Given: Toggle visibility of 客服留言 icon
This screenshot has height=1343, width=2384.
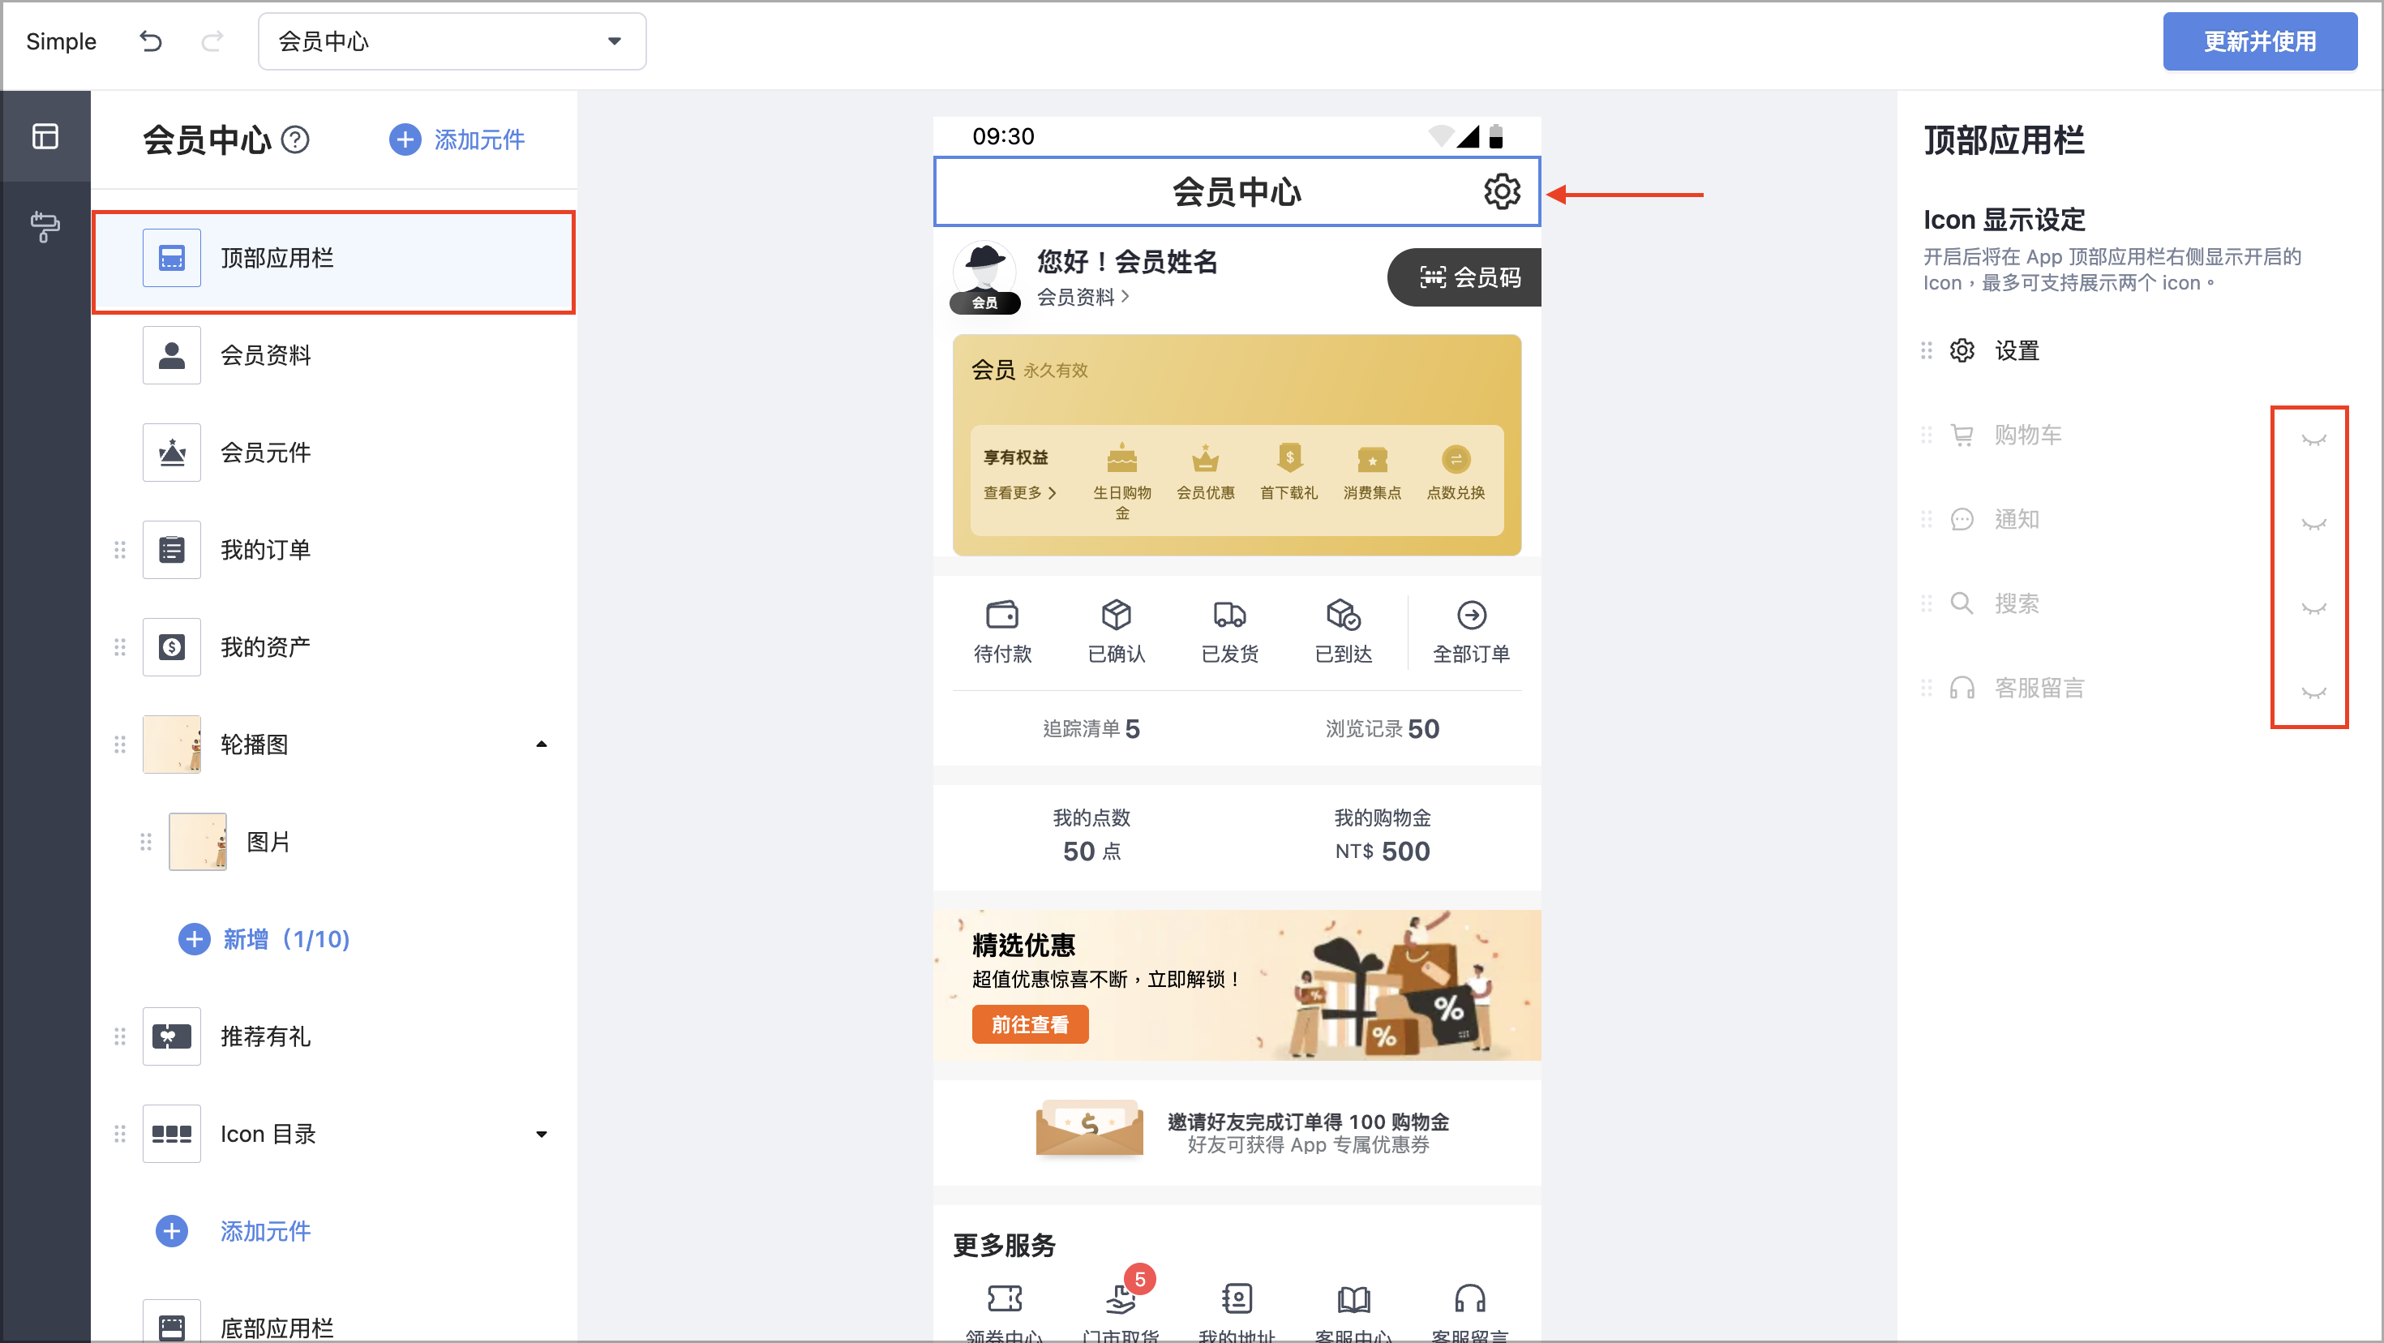Looking at the screenshot, I should point(2313,693).
